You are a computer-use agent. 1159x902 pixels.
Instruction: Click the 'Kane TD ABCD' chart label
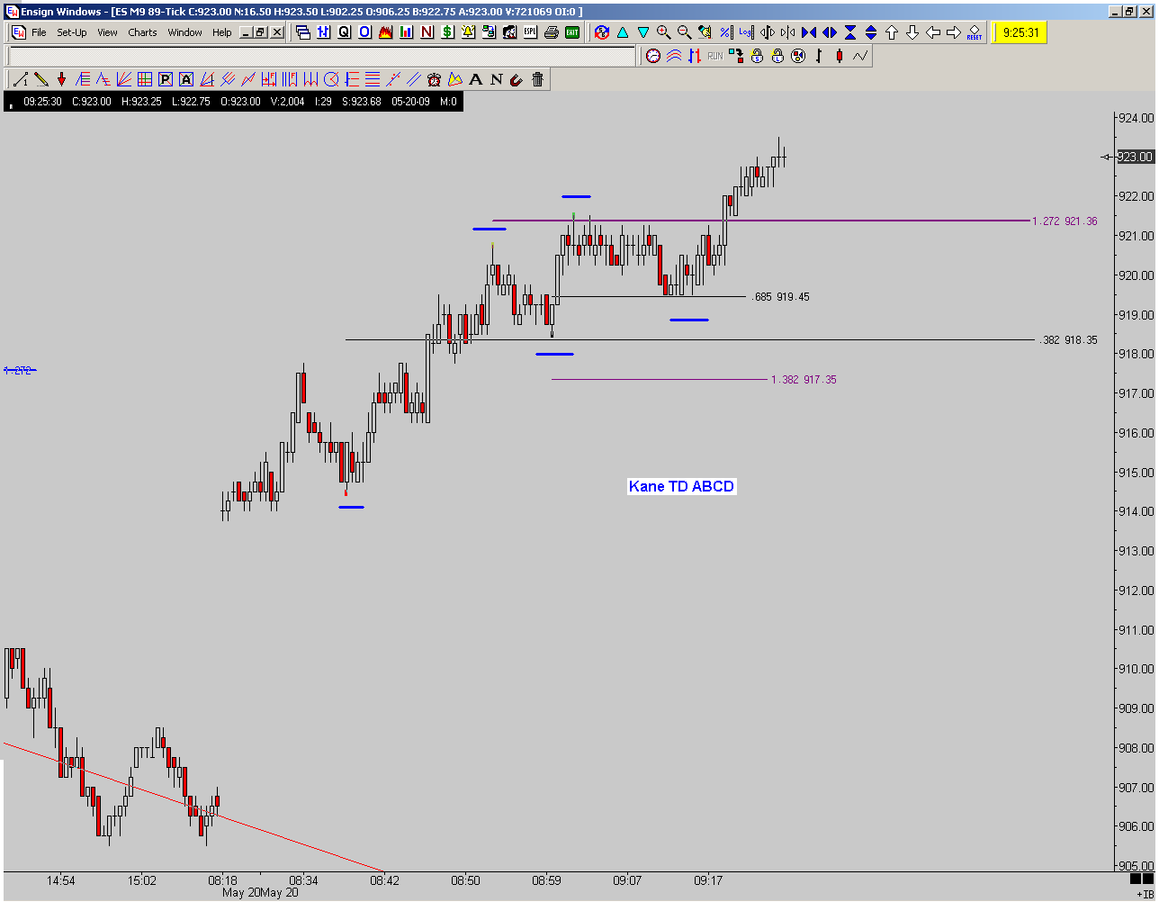pos(682,487)
